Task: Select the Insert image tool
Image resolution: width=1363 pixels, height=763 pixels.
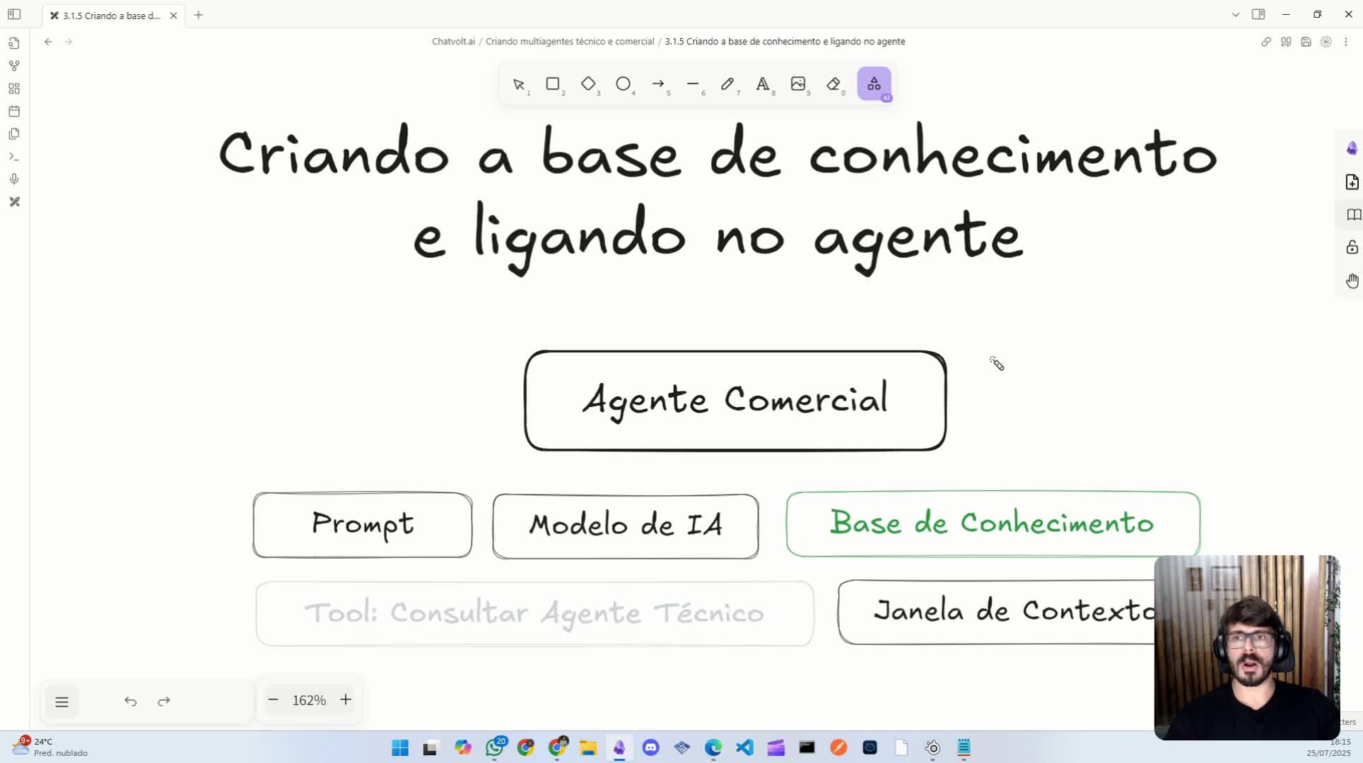Action: (799, 84)
